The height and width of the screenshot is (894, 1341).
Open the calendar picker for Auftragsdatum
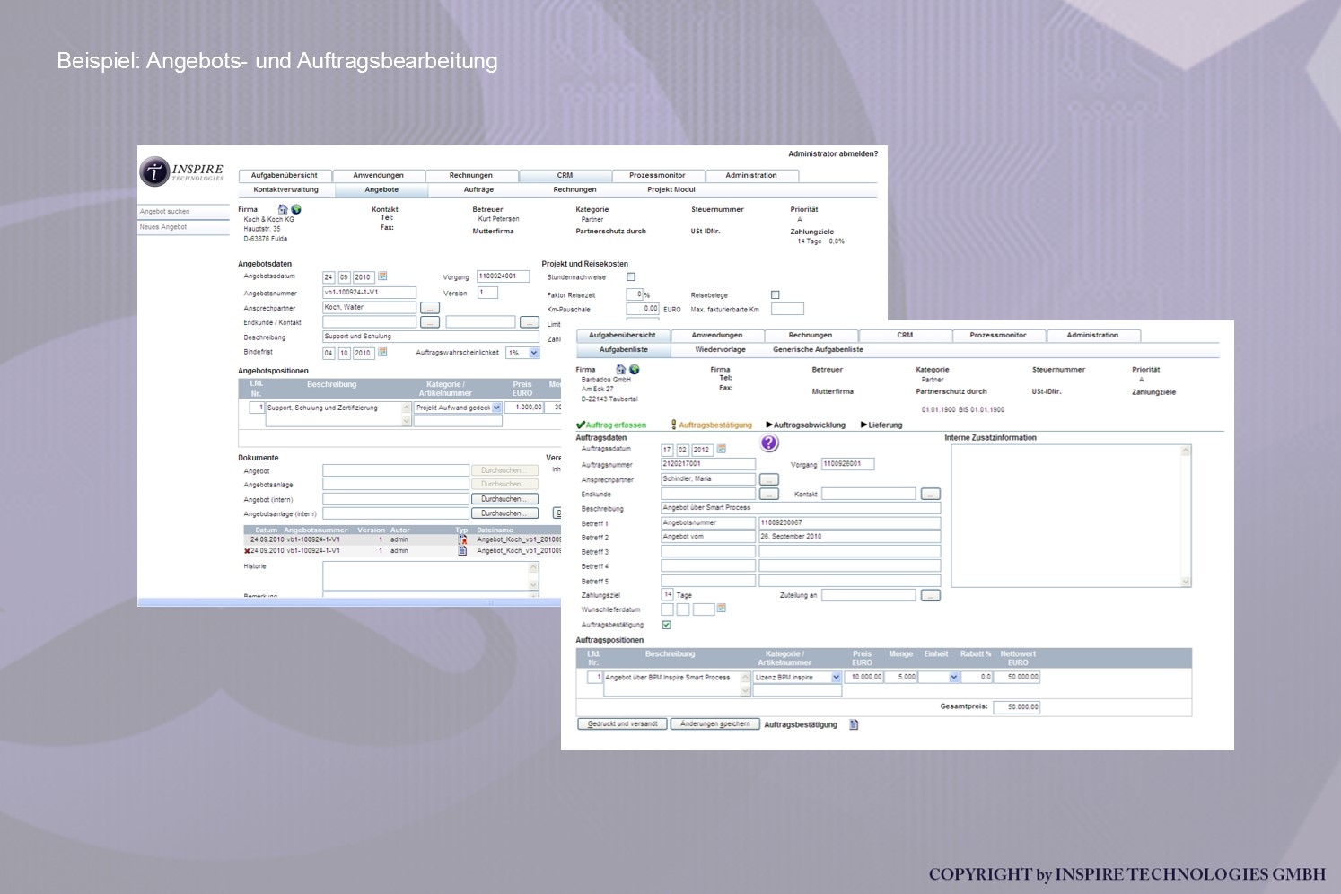[722, 449]
